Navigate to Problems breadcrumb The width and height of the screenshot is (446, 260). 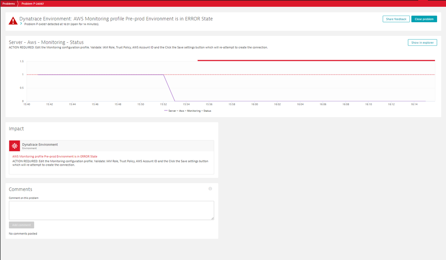8,4
